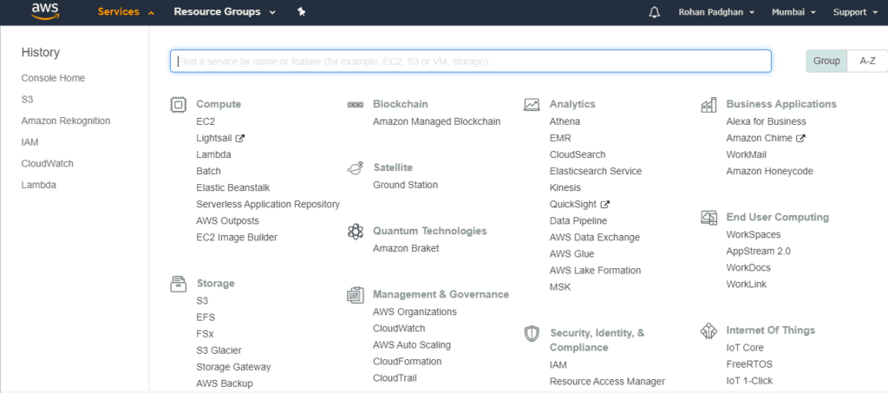Open Rohan Padghan account menu
This screenshot has height=393, width=888.
coord(716,12)
